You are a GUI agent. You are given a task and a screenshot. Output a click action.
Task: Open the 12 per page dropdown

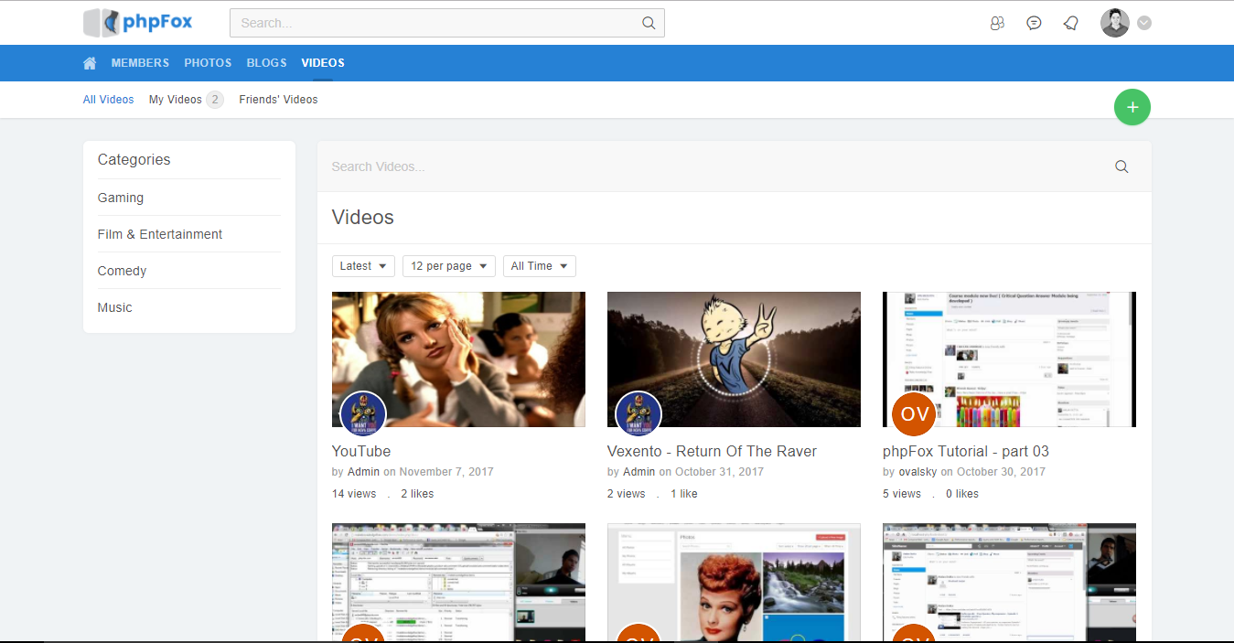click(x=448, y=265)
